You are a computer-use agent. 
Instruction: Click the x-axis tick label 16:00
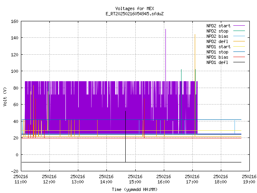[163, 182]
